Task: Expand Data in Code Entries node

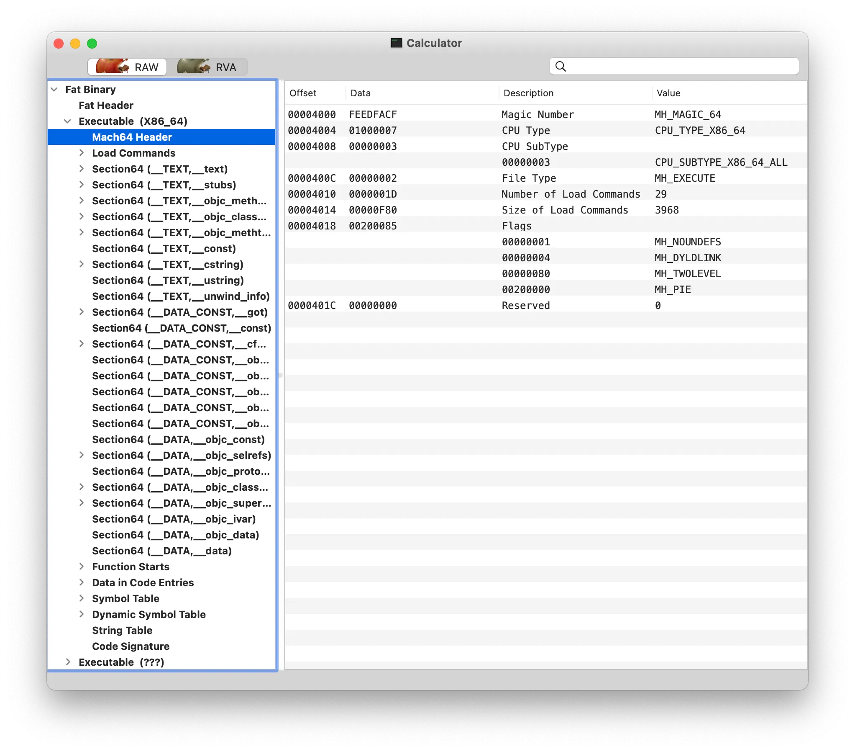Action: (82, 582)
